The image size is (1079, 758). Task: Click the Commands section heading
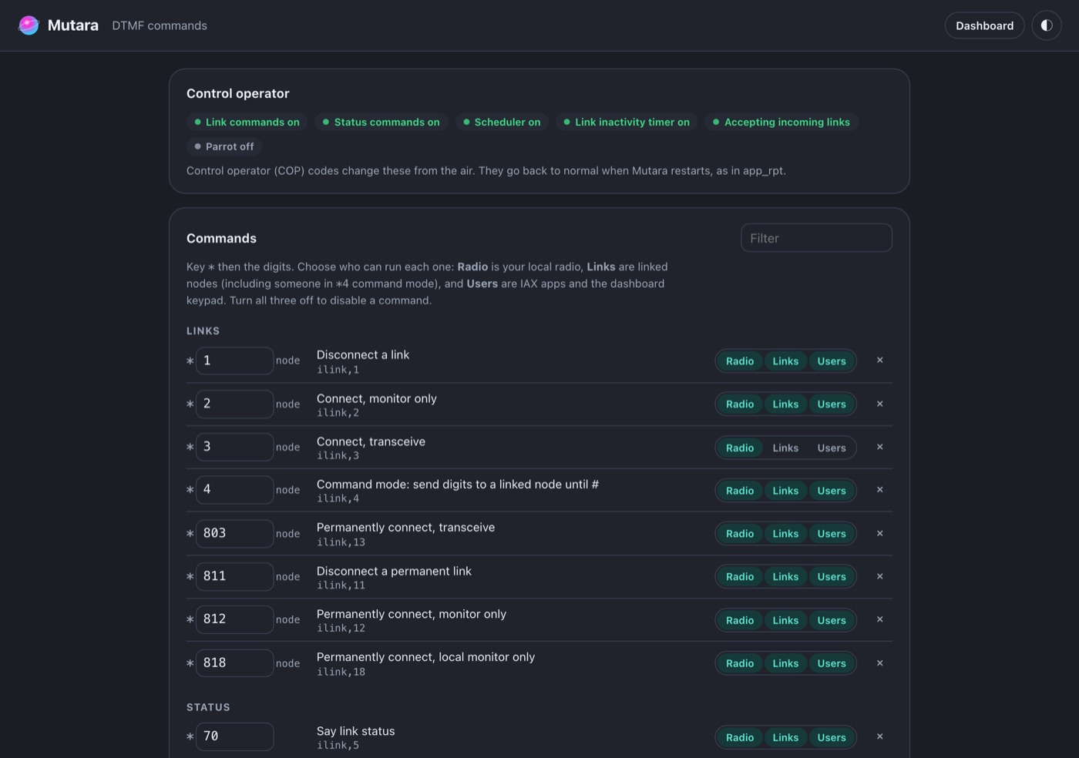pos(221,238)
